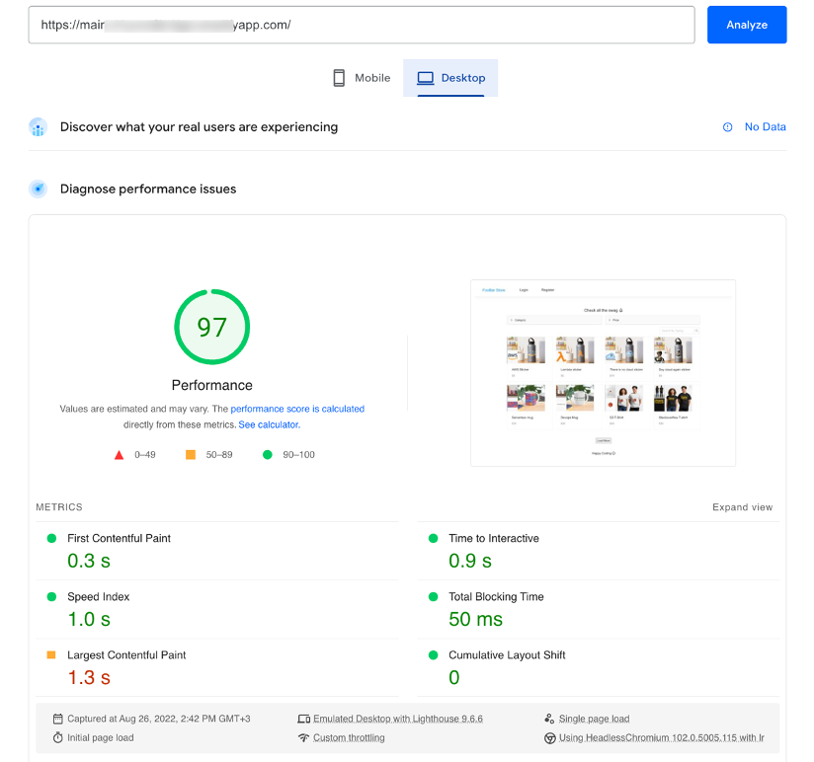Image resolution: width=814 pixels, height=762 pixels.
Task: Click the Analyze button
Action: tap(747, 24)
